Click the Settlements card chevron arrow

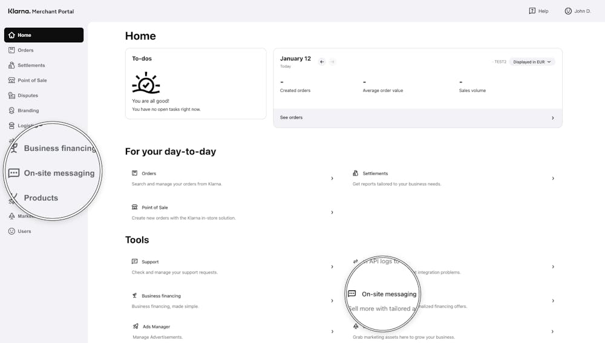553,178
